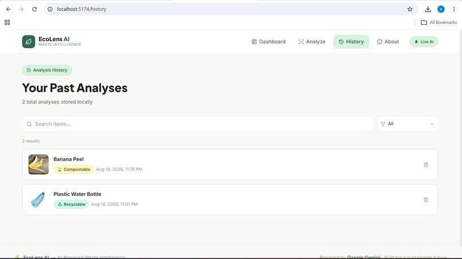This screenshot has height=259, width=462.
Task: Open the apps grid shortcut
Action: point(7,22)
